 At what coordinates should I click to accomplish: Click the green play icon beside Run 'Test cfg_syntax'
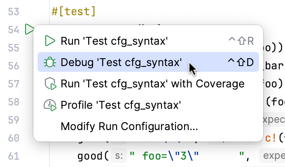[50, 41]
